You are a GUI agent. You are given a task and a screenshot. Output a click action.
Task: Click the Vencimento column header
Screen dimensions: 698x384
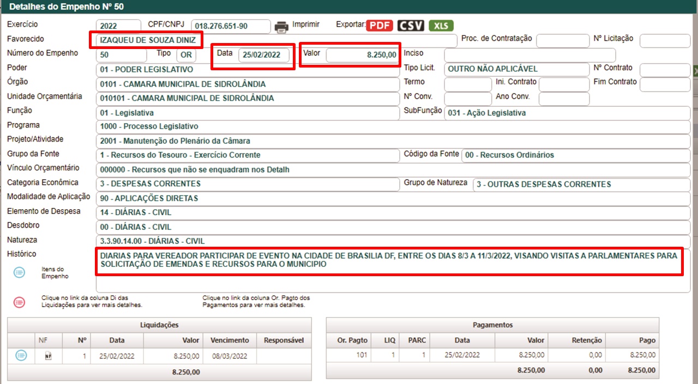pyautogui.click(x=230, y=340)
